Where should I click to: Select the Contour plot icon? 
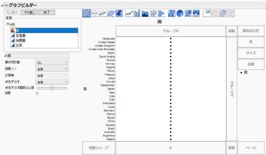(x=119, y=13)
